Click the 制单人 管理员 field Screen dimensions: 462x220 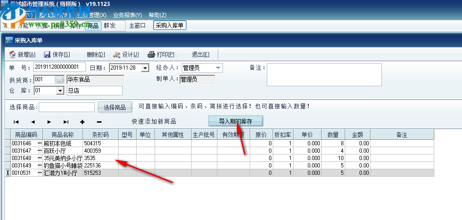click(198, 79)
